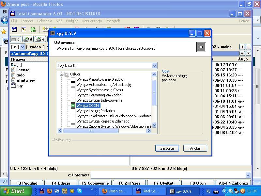Click the directory tree toolbar icon

pos(24,29)
